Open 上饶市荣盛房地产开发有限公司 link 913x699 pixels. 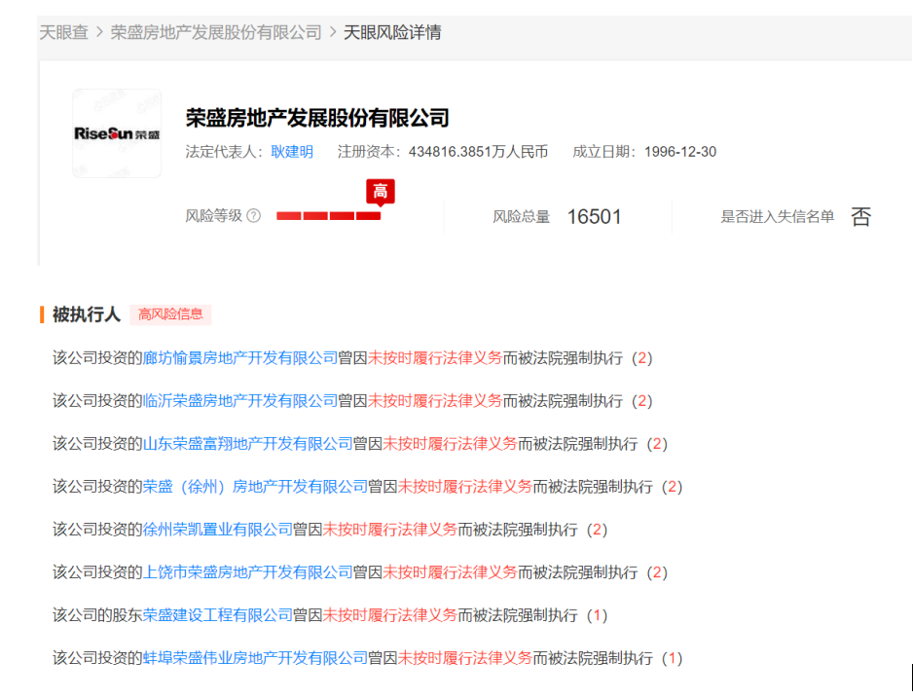(248, 572)
